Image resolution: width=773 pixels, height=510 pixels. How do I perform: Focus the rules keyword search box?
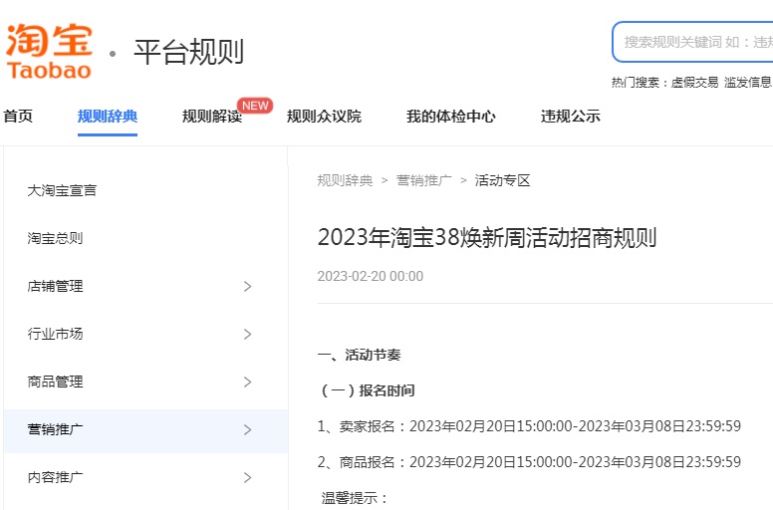point(692,42)
